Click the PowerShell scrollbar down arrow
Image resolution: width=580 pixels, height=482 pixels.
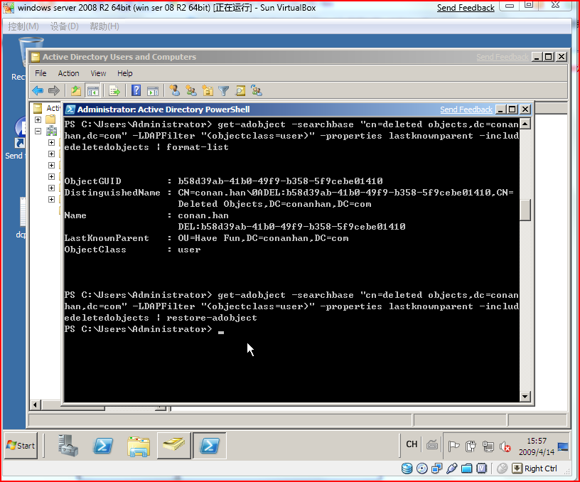coord(525,397)
